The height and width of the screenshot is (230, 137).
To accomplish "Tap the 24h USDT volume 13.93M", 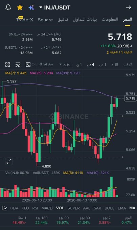I will pyautogui.click(x=26, y=53).
